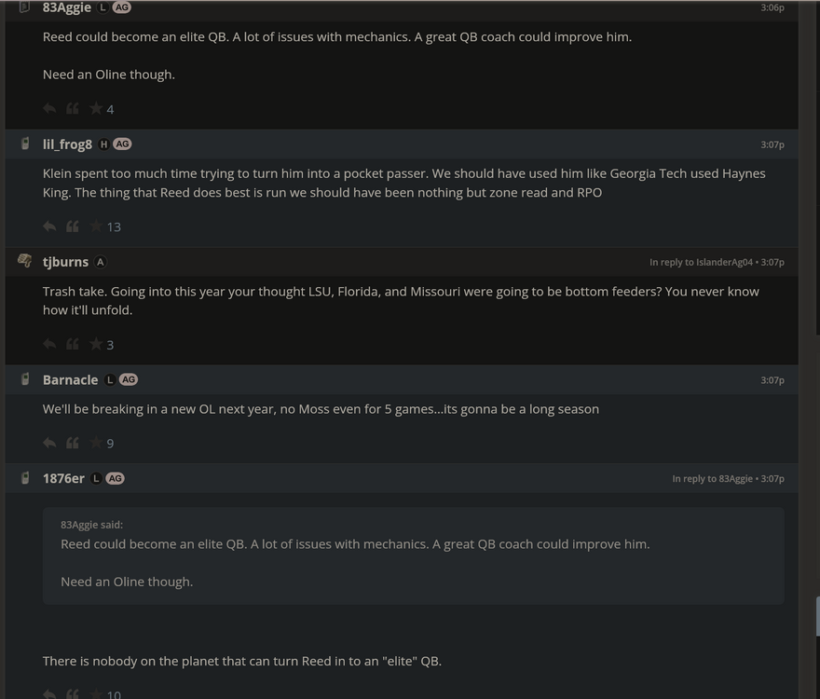Viewport: 820px width, 699px height.
Task: Open tjburns' user profile
Action: click(x=65, y=262)
